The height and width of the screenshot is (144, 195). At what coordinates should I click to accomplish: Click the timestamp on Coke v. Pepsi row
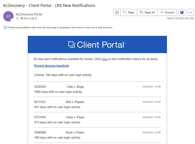click(151, 117)
